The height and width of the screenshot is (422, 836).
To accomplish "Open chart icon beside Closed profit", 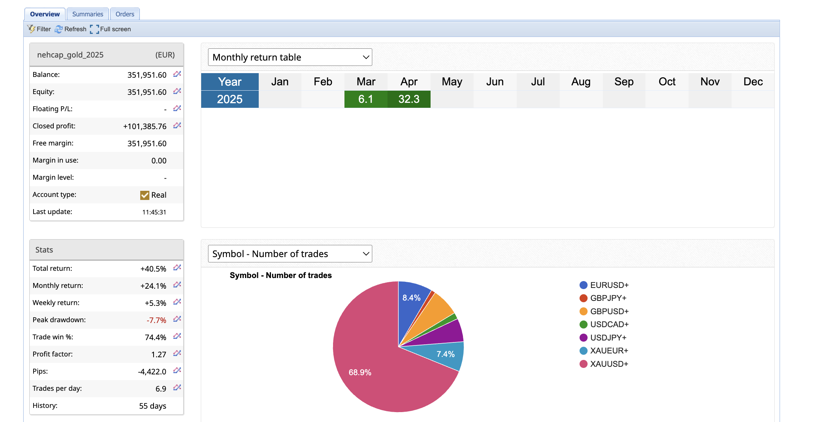I will (x=177, y=126).
